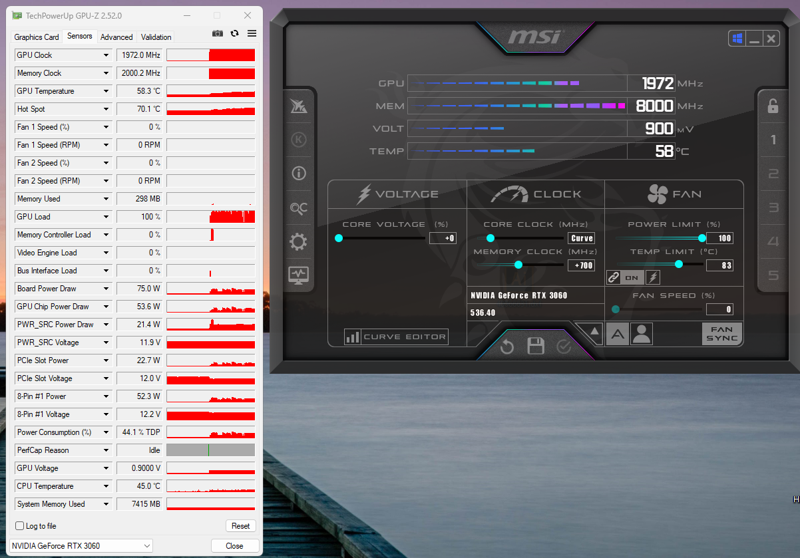The height and width of the screenshot is (558, 800).
Task: Switch to the Graphics Card tab
Action: 36,37
